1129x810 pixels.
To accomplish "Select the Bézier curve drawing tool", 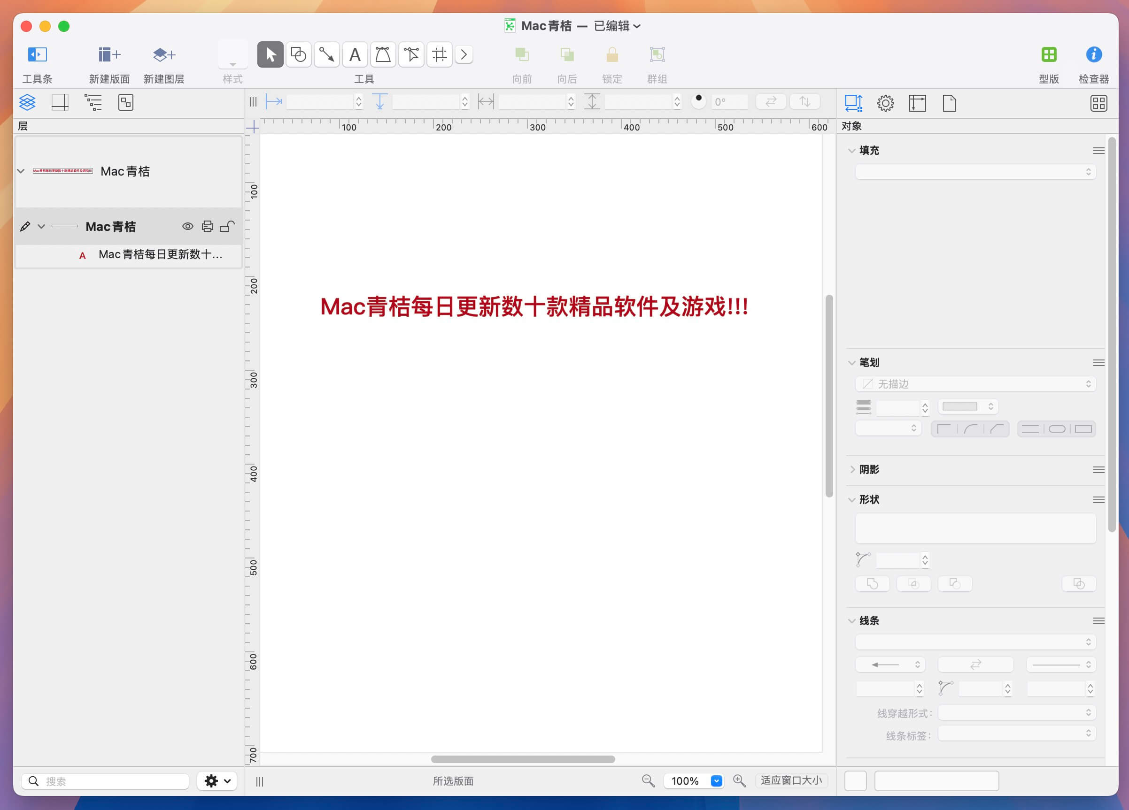I will point(382,55).
